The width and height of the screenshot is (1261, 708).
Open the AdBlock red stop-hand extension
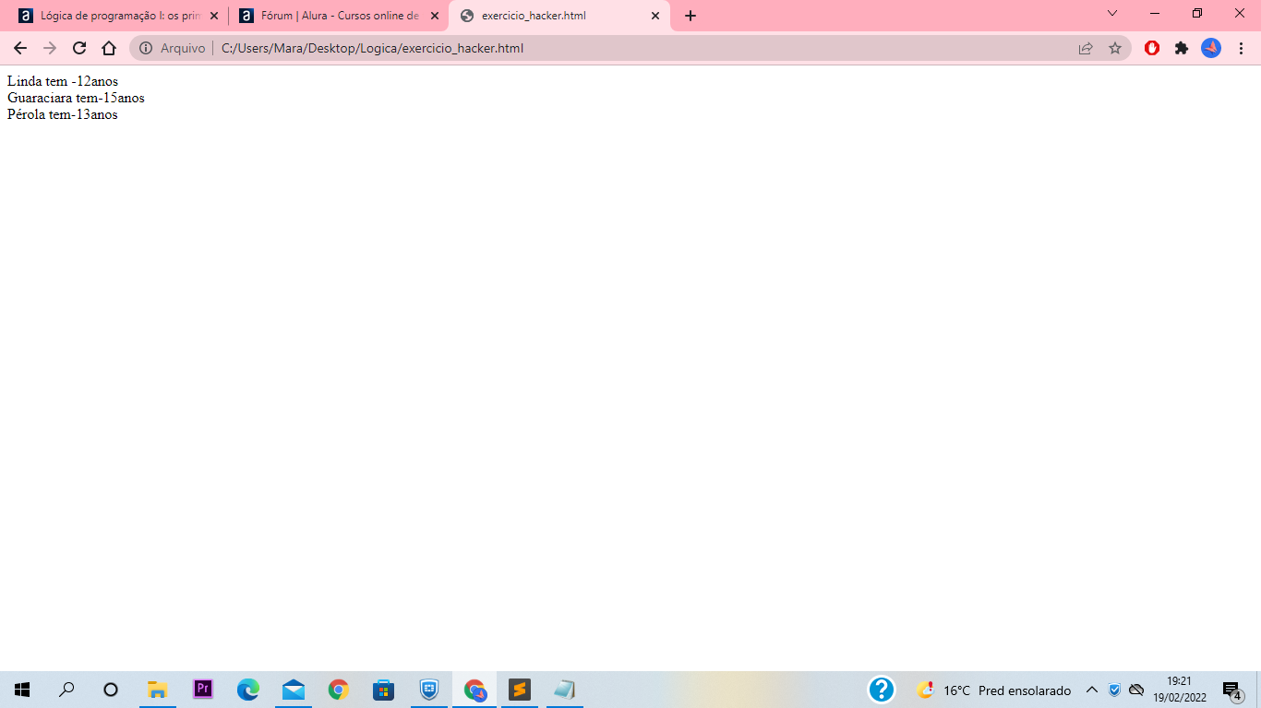1152,48
